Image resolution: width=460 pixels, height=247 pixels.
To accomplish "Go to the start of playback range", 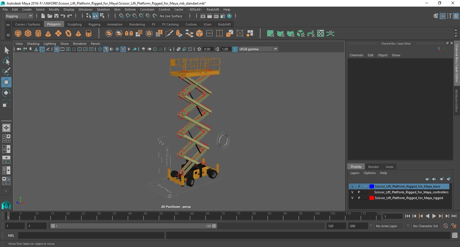I will click(x=408, y=216).
